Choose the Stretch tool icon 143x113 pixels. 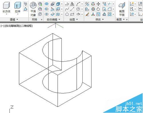click(104, 9)
